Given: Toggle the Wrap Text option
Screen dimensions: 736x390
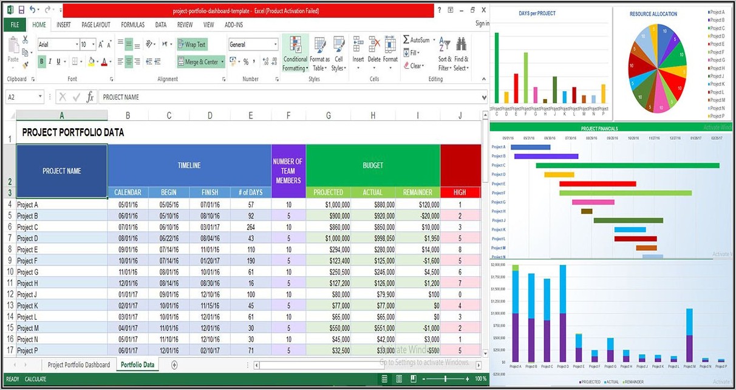Looking at the screenshot, I should (x=192, y=44).
